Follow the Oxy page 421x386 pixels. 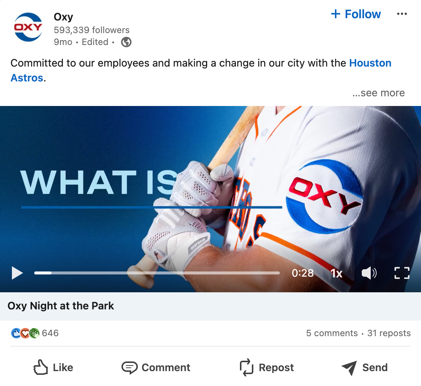356,14
